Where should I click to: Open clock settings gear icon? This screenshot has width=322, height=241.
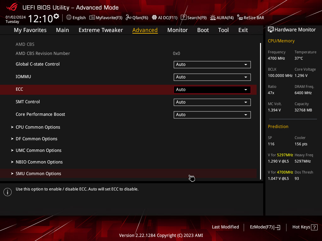tap(56, 16)
